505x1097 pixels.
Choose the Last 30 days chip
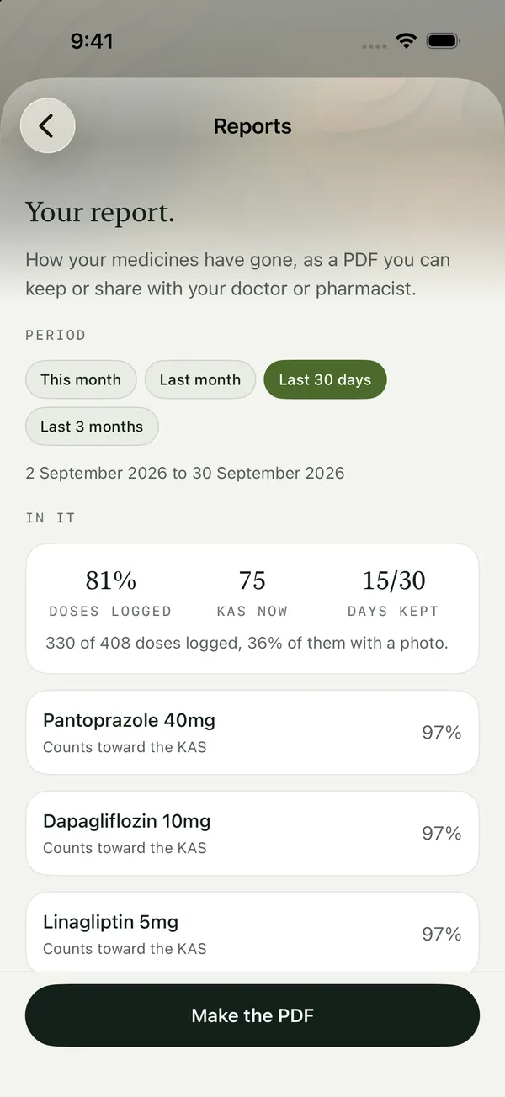click(x=325, y=379)
